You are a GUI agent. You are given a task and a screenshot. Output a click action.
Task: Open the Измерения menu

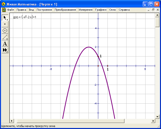coord(85,10)
